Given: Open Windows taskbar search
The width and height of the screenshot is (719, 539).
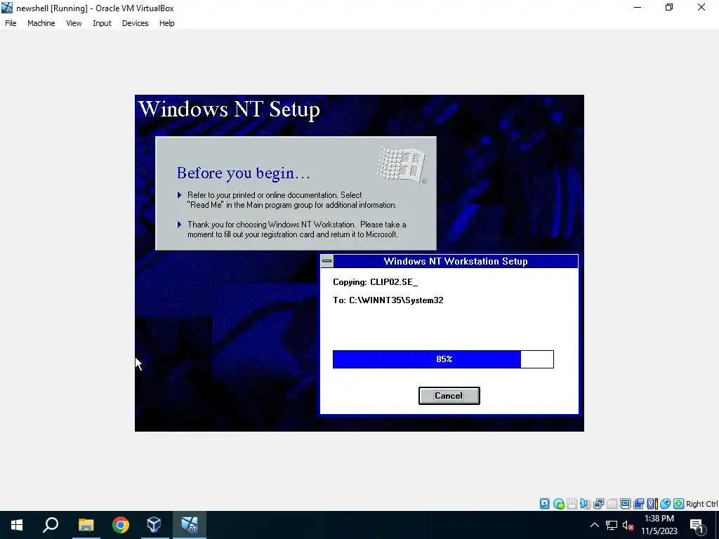Looking at the screenshot, I should pos(51,525).
